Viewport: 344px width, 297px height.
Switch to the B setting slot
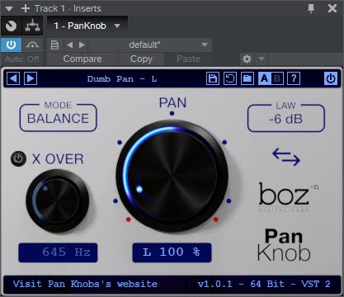[277, 79]
